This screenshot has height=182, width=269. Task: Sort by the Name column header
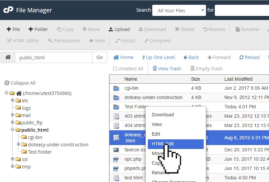[131, 79]
